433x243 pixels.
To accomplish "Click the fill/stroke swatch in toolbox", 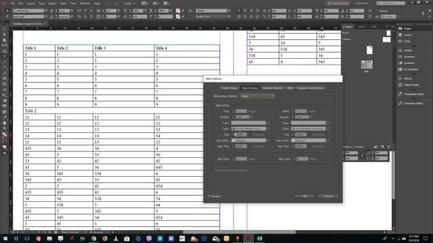I will (x=5, y=135).
